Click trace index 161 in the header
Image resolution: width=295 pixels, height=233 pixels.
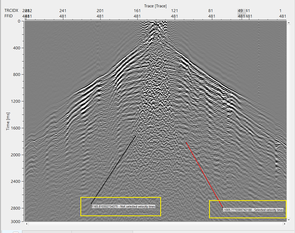137,11
